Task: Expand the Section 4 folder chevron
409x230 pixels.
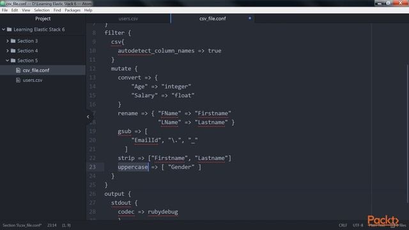Action: pos(7,50)
